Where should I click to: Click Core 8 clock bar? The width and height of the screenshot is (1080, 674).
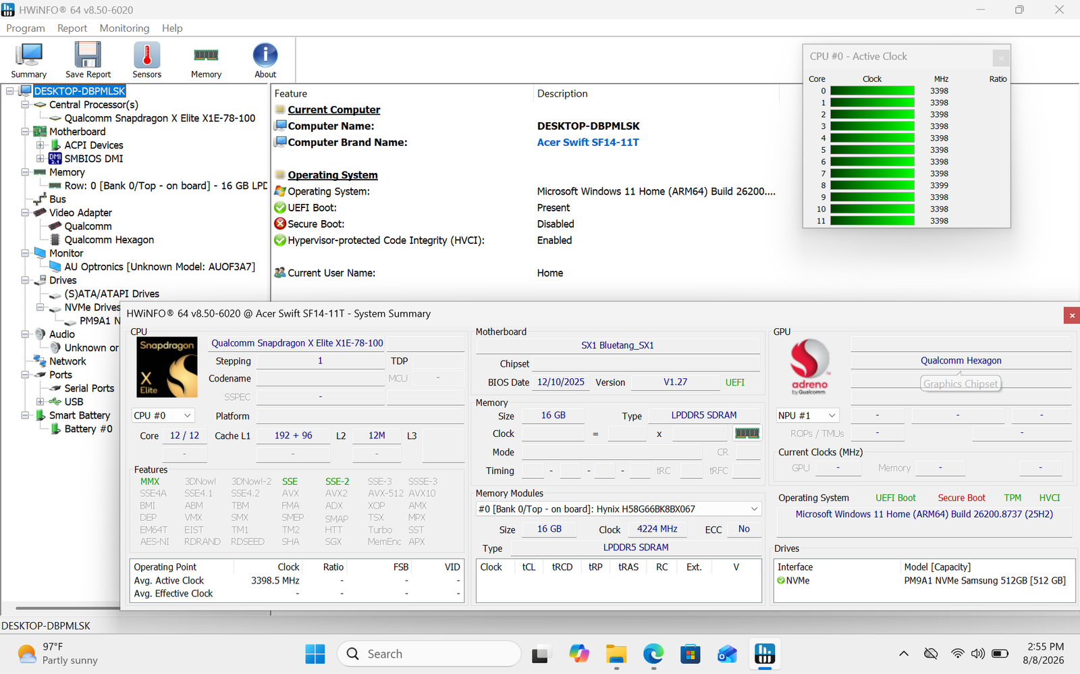point(872,186)
